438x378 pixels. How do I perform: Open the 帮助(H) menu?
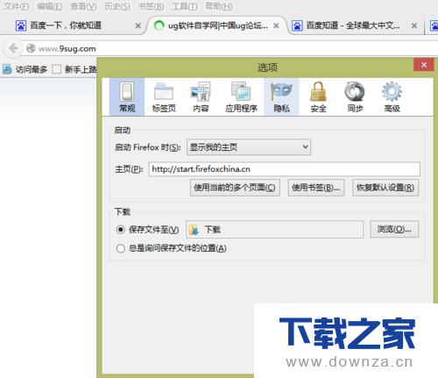219,6
